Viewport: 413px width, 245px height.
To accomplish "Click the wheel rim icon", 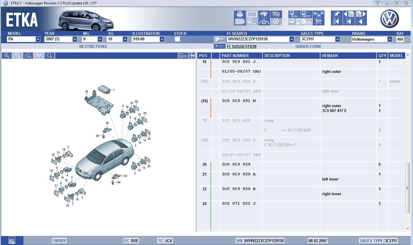I will tap(276, 22).
